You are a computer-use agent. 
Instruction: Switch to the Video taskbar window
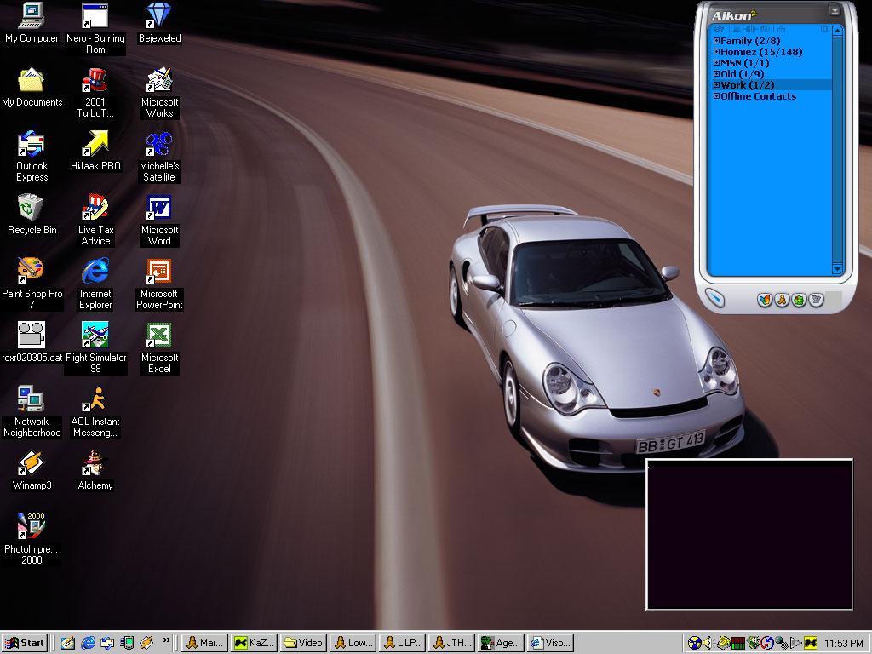point(303,643)
